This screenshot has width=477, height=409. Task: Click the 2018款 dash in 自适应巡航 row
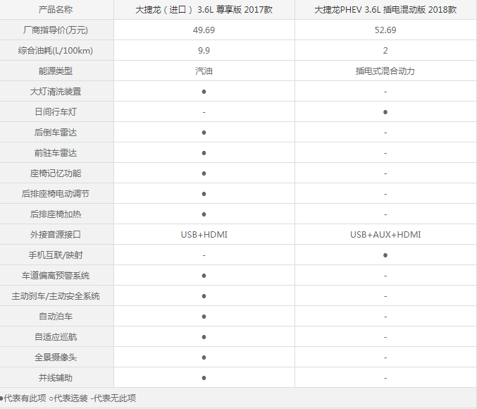[x=385, y=338]
